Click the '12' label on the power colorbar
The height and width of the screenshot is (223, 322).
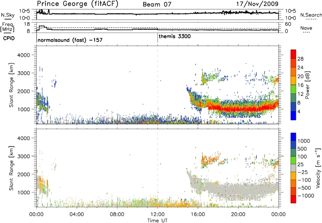pos(300,94)
